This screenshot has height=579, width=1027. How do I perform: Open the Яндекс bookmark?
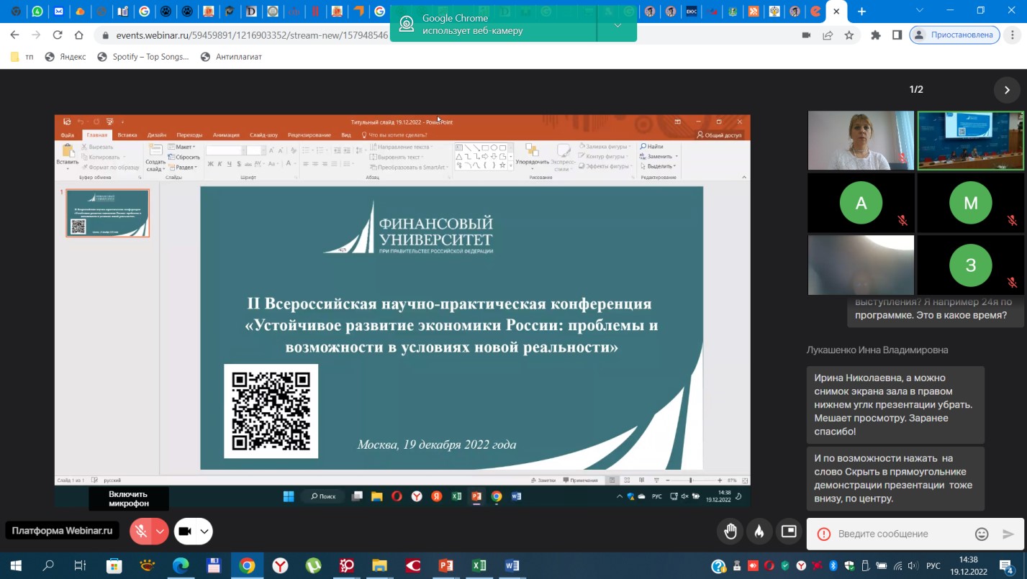65,57
